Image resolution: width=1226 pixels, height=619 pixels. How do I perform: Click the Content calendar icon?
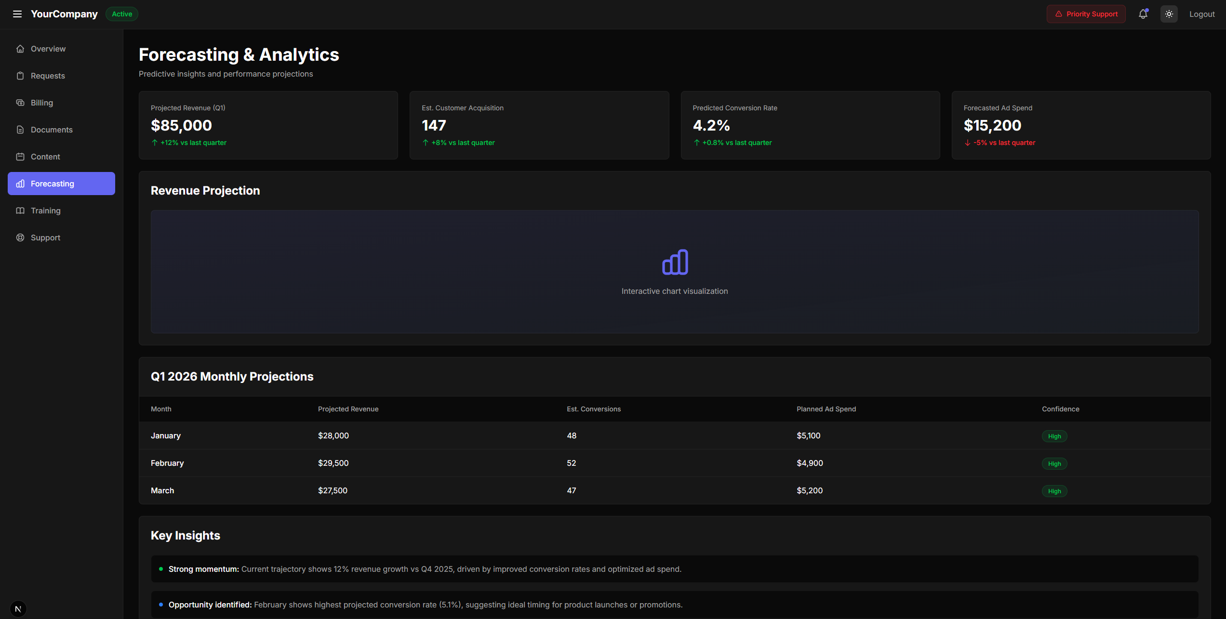(20, 157)
